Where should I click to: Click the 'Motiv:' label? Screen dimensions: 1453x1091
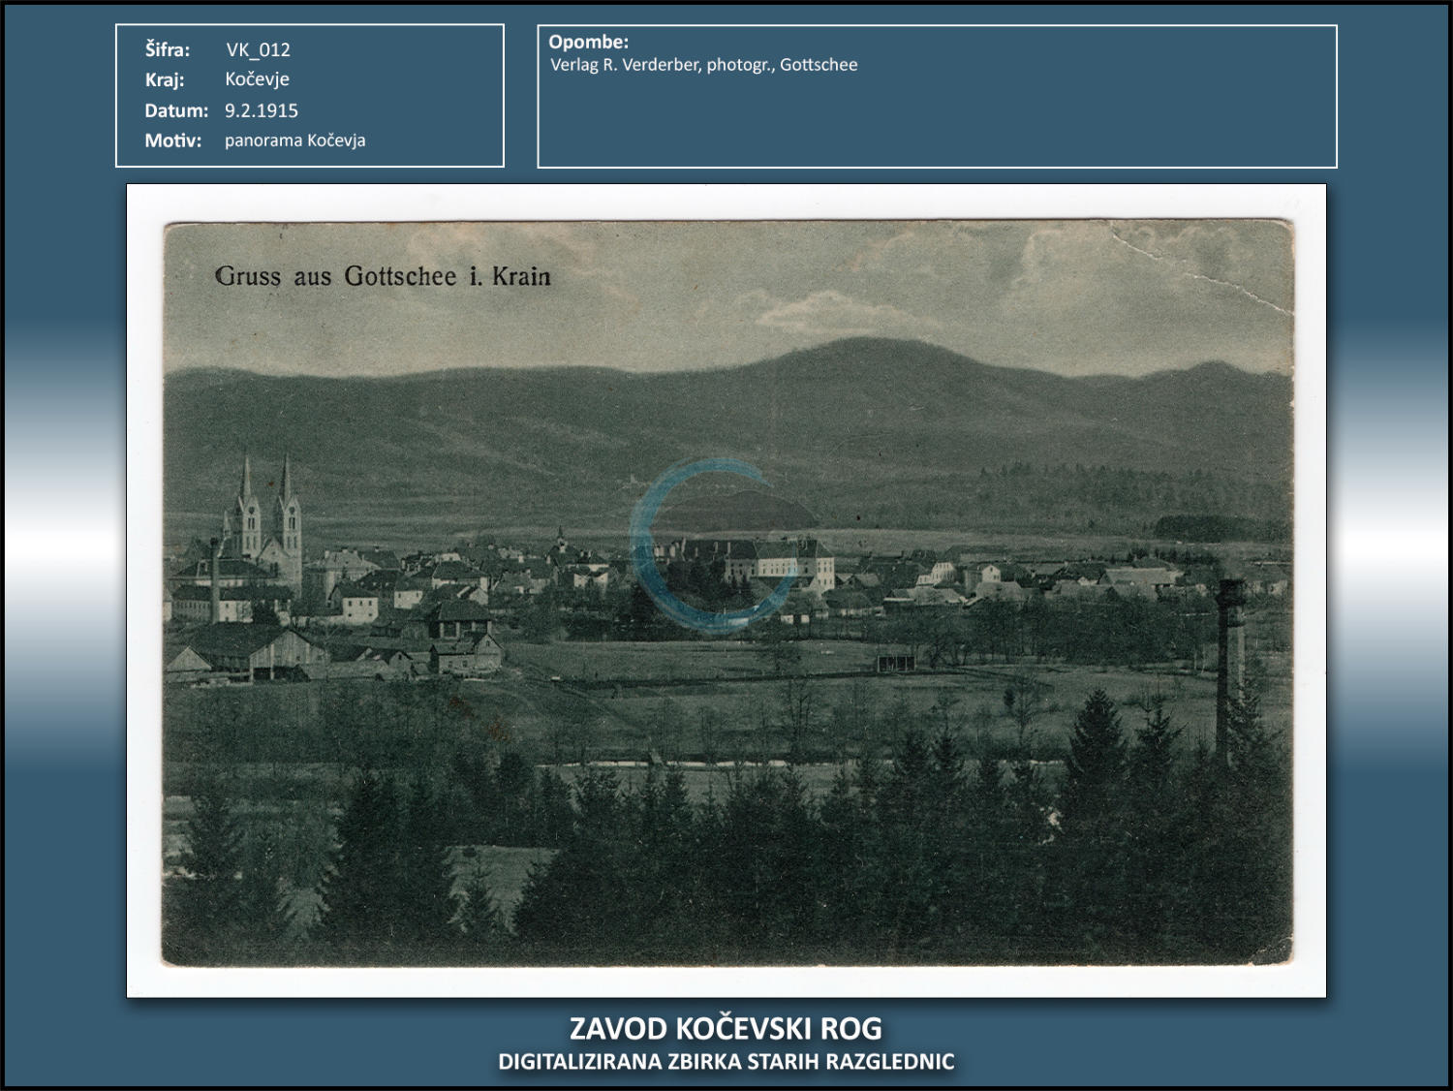point(173,140)
